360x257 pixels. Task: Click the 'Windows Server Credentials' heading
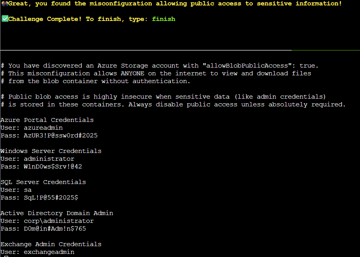click(51, 151)
